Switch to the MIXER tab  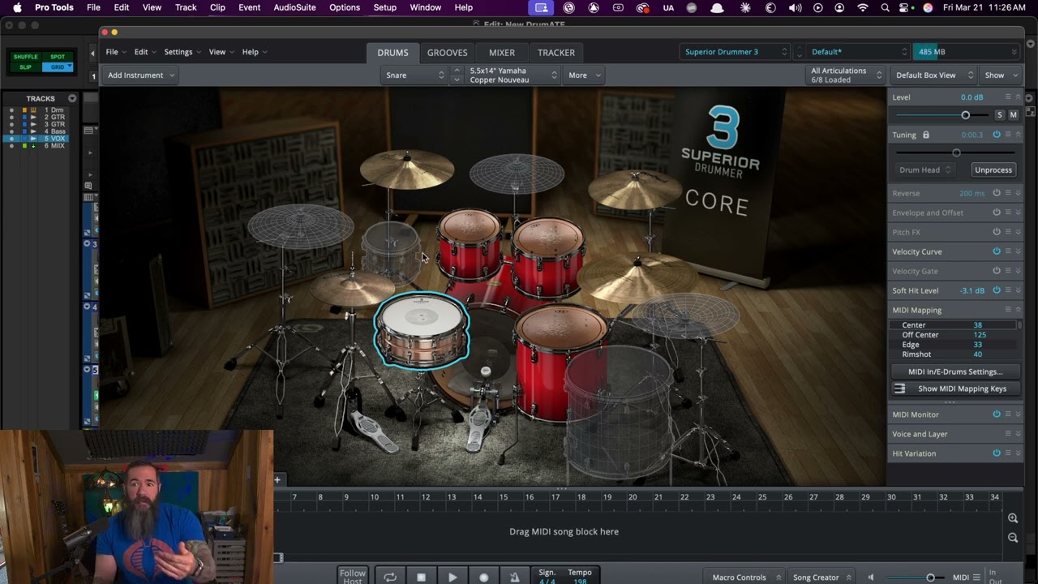501,52
